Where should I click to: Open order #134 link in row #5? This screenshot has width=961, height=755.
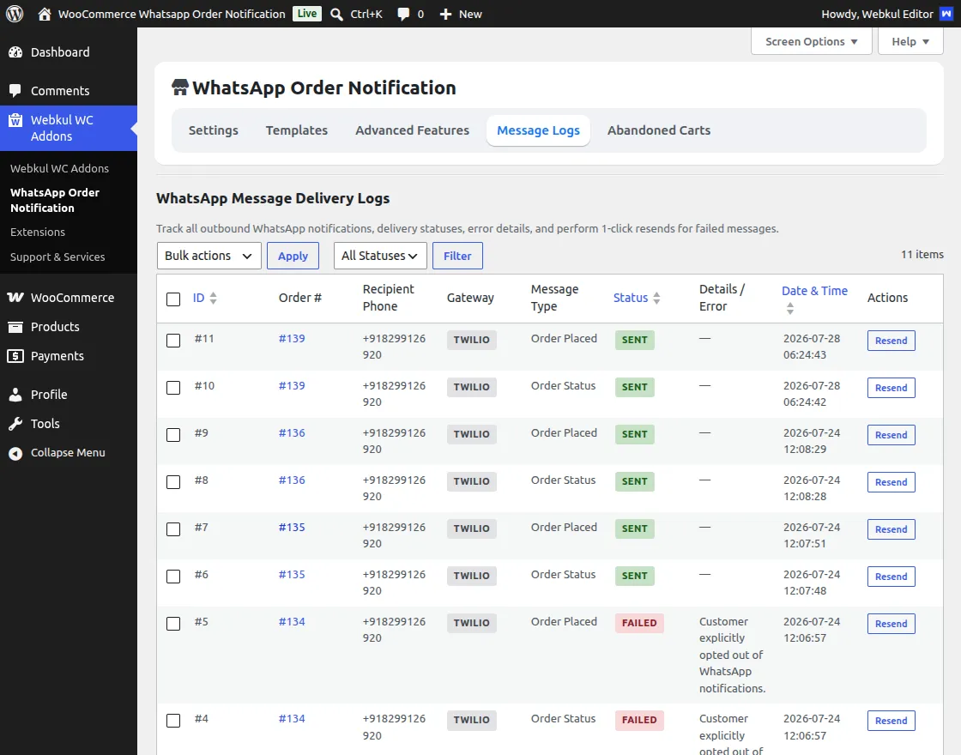(x=292, y=621)
